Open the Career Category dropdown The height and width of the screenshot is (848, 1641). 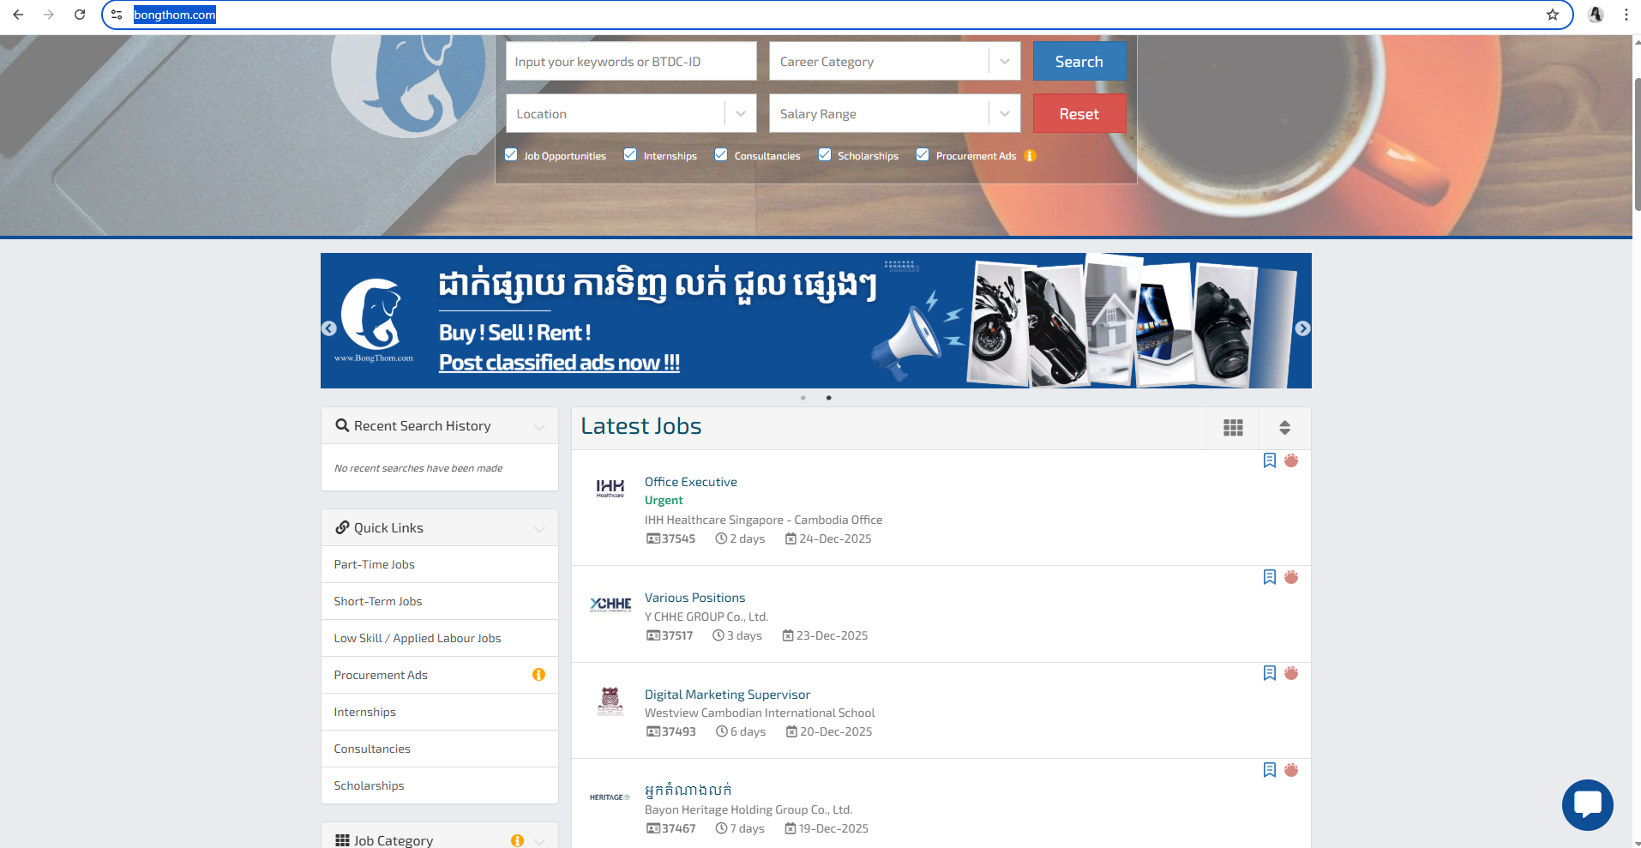[x=894, y=62]
